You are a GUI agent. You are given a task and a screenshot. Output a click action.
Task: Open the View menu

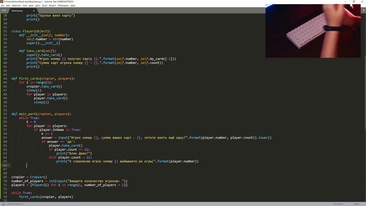tap(31, 5)
